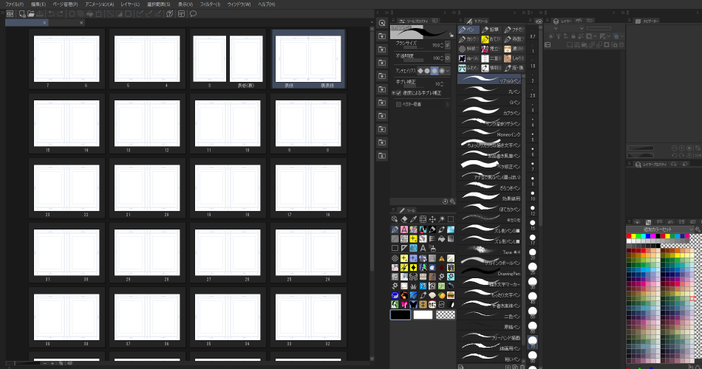The height and width of the screenshot is (369, 702).
Task: Choose the Move layer tool
Action: (x=432, y=219)
